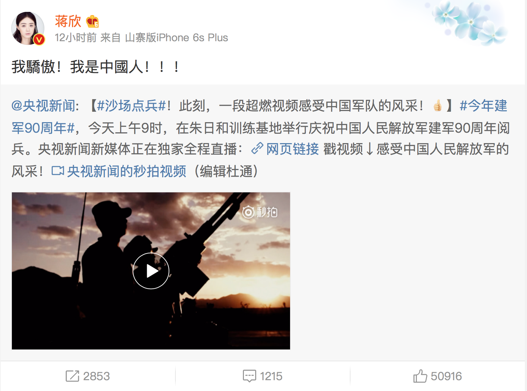Open the #沙场点兵# hashtag
The image size is (527, 391).
click(x=131, y=105)
